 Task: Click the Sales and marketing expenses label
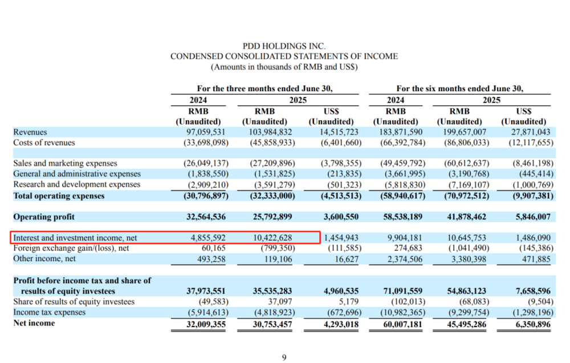tap(65, 164)
